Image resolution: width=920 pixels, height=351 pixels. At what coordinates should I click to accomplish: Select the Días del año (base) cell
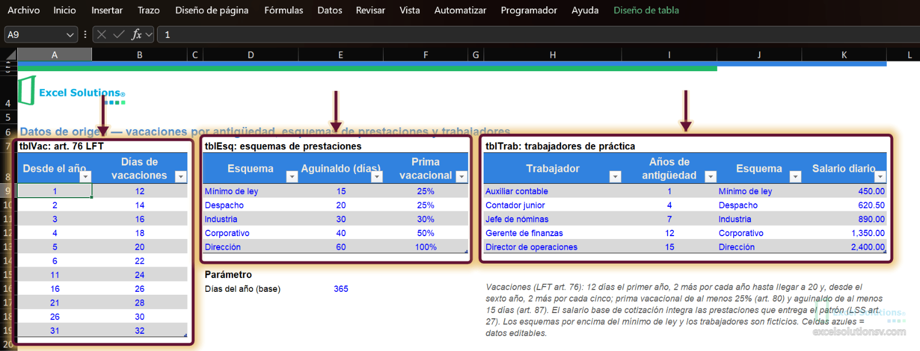click(251, 289)
